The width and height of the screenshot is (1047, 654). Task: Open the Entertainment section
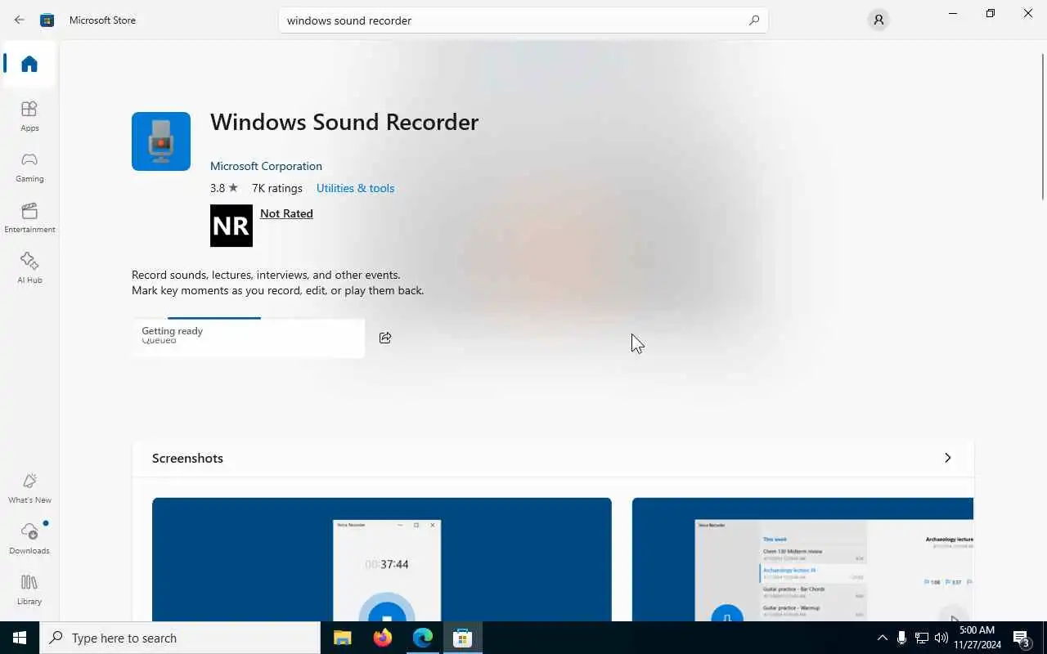(29, 217)
